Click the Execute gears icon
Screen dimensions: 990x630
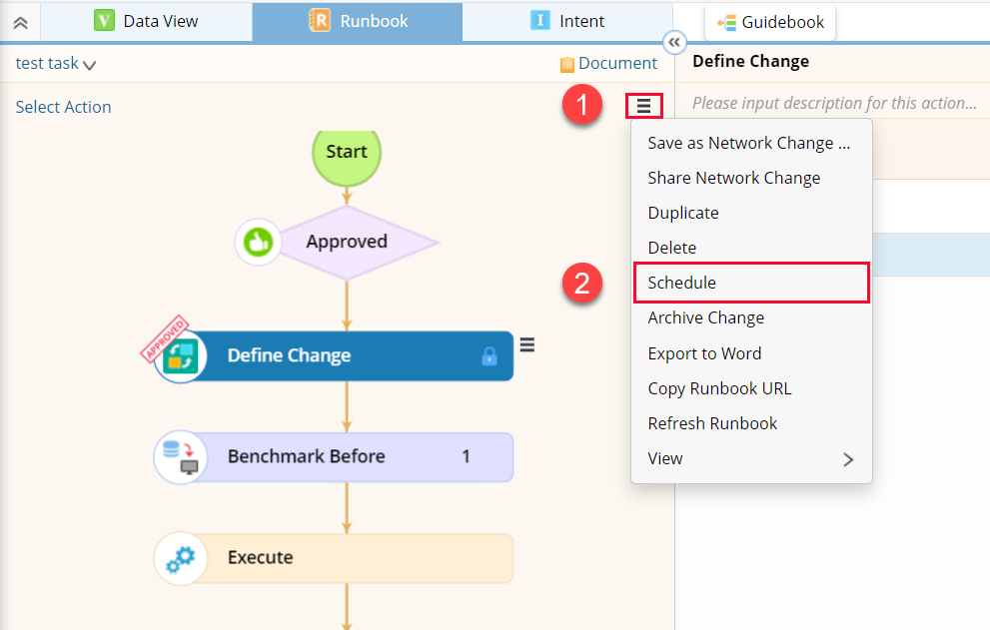coord(180,558)
